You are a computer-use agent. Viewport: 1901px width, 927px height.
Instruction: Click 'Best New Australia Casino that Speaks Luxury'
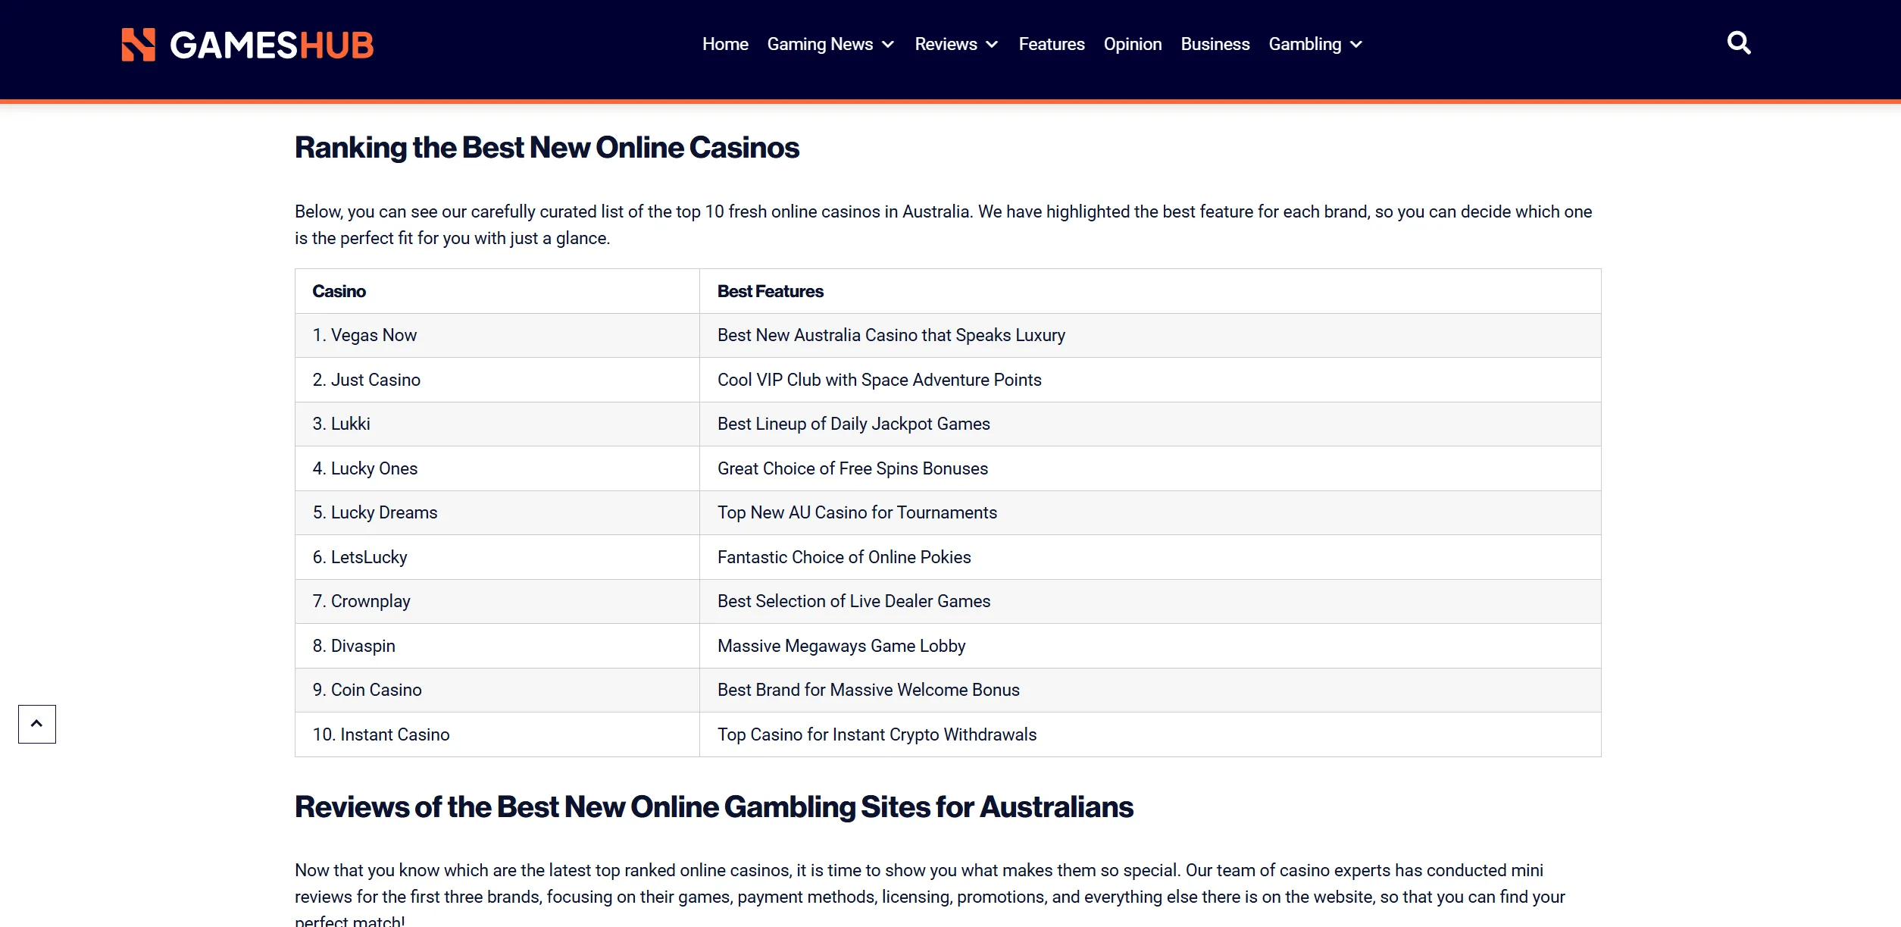point(891,335)
